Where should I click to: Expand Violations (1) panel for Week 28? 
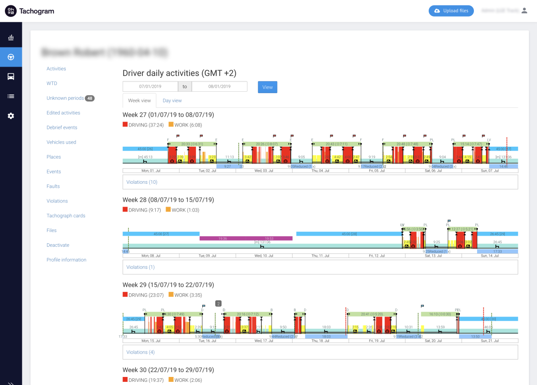pyautogui.click(x=140, y=267)
